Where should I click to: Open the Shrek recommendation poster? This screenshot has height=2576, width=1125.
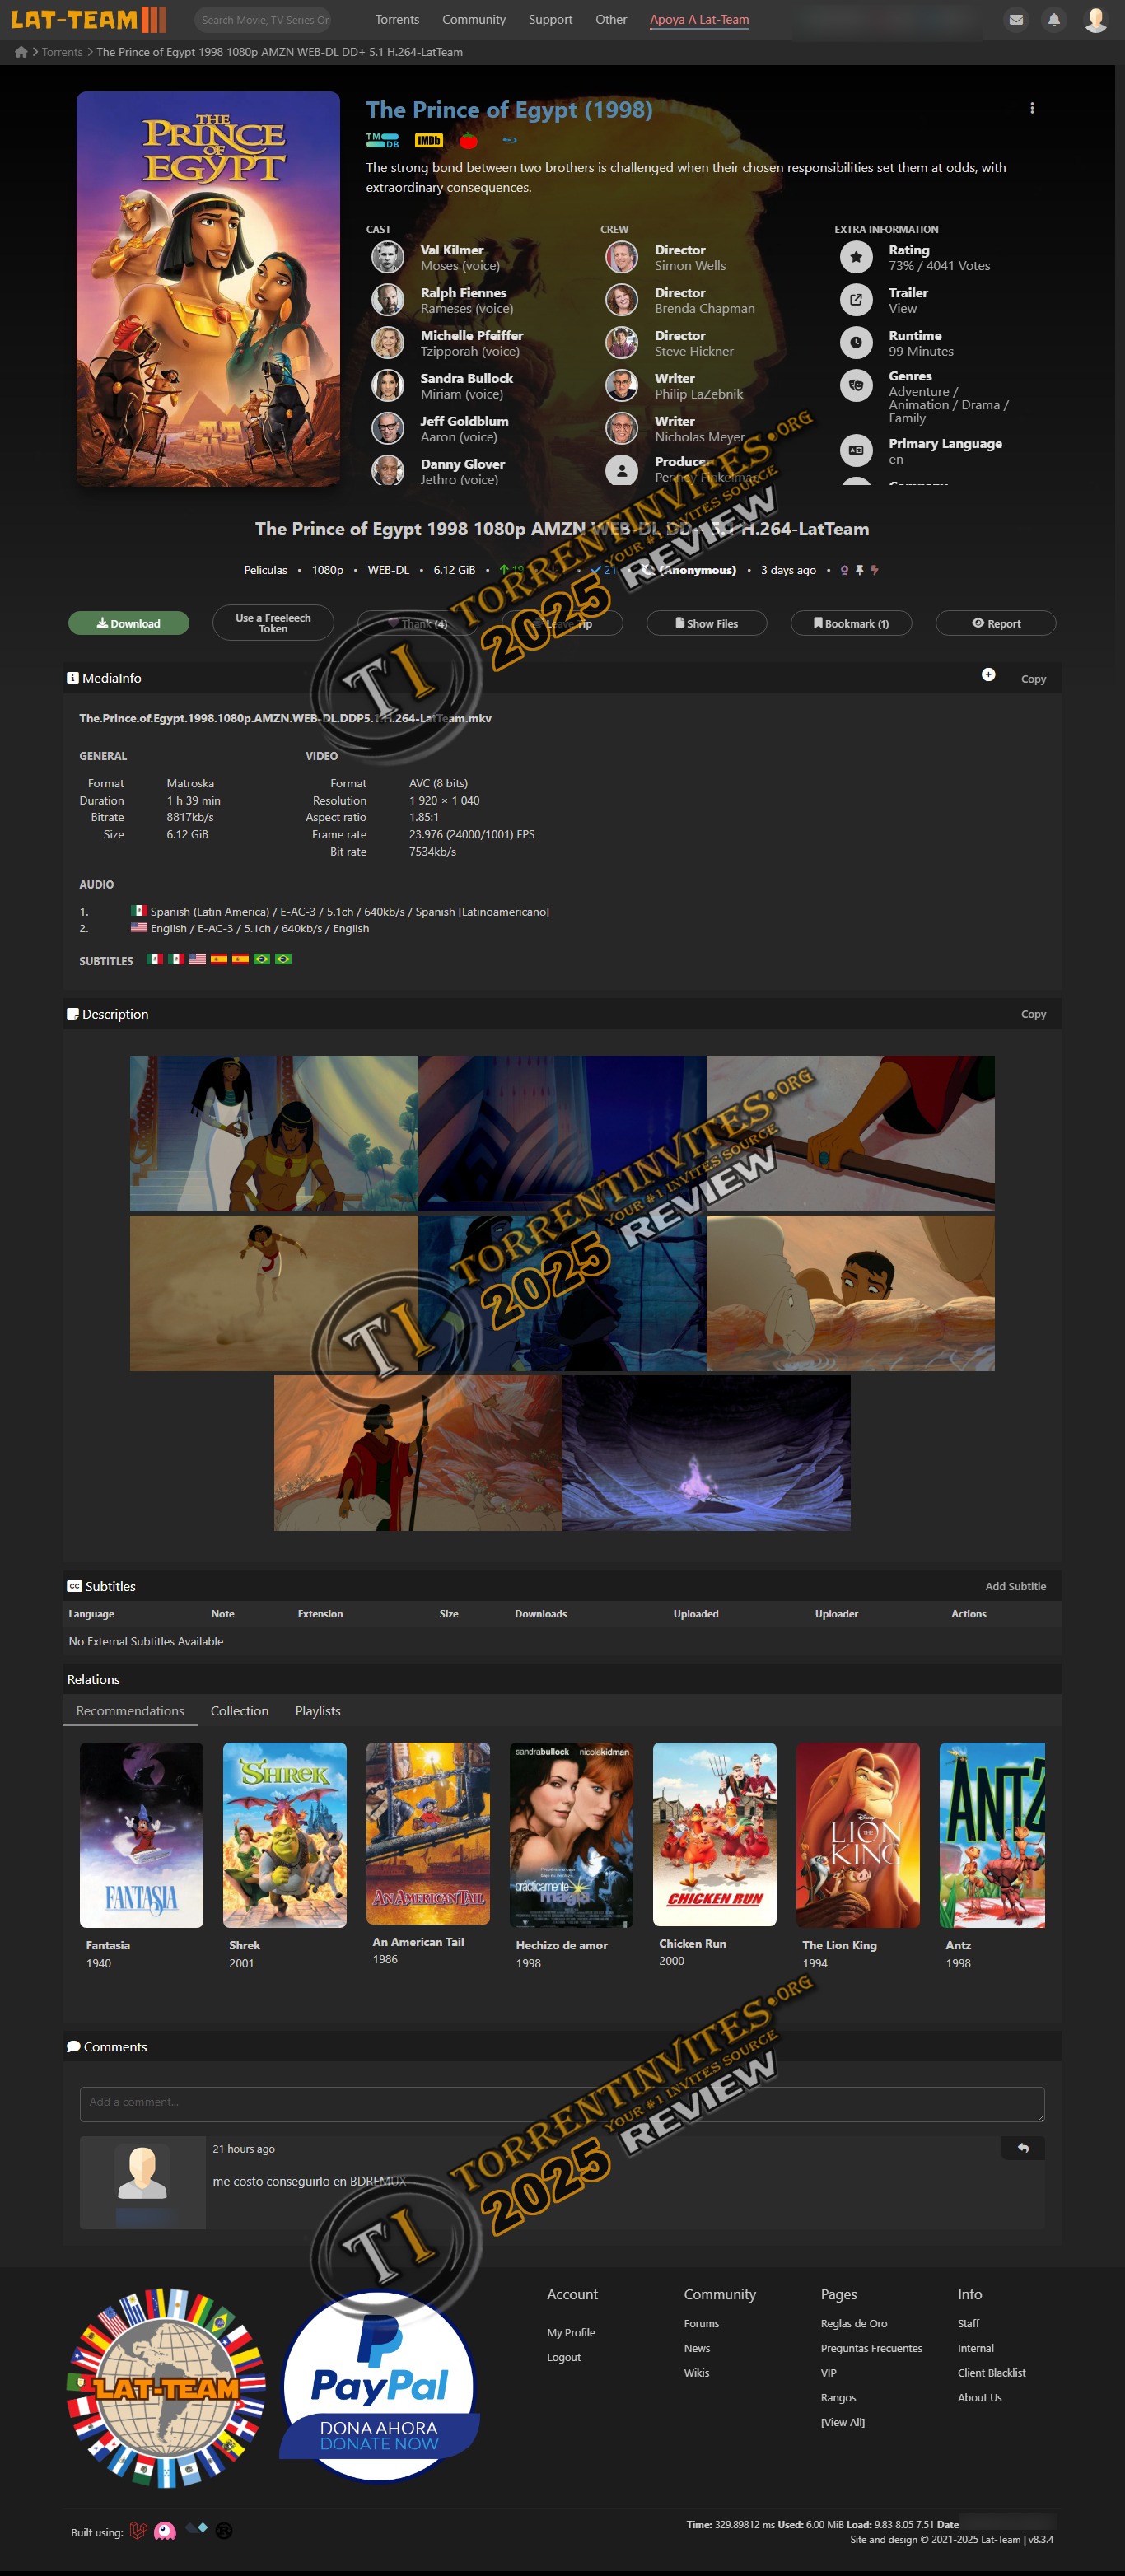point(284,1835)
